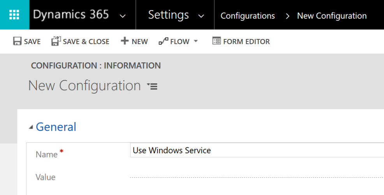Open the record list menu icon
384x195 pixels.
152,86
